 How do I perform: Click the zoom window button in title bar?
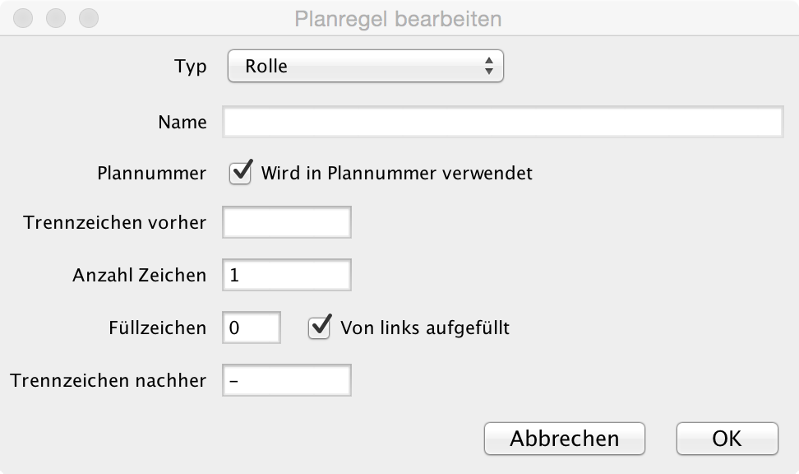89,18
